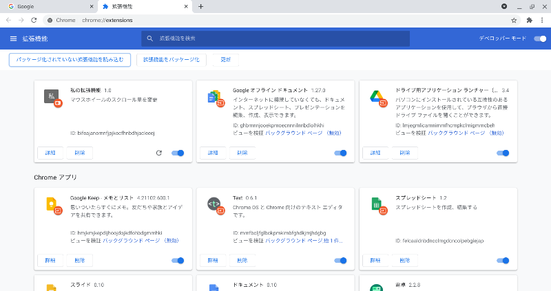This screenshot has width=551, height=291.
Task: Click 削除 for Google Keep
Action: click(80, 261)
